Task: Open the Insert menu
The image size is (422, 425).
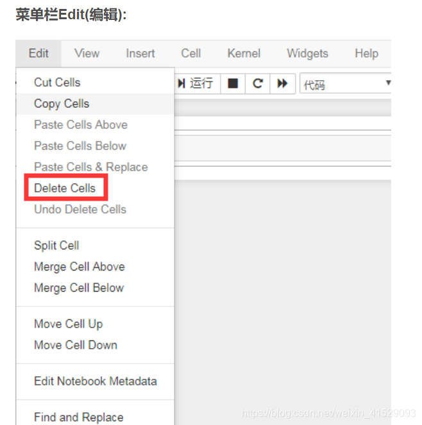Action: pos(140,53)
